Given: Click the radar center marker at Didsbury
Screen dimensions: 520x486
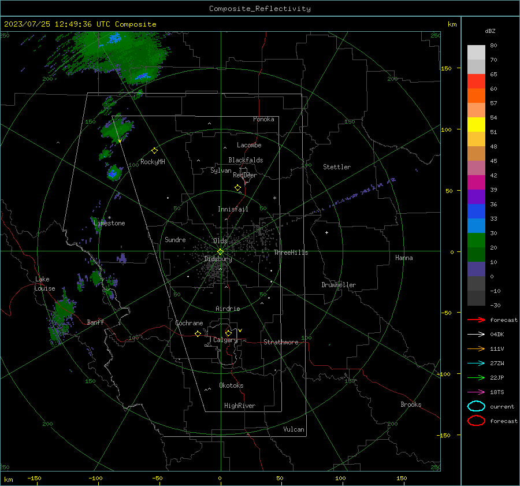Looking at the screenshot, I should click(x=220, y=252).
